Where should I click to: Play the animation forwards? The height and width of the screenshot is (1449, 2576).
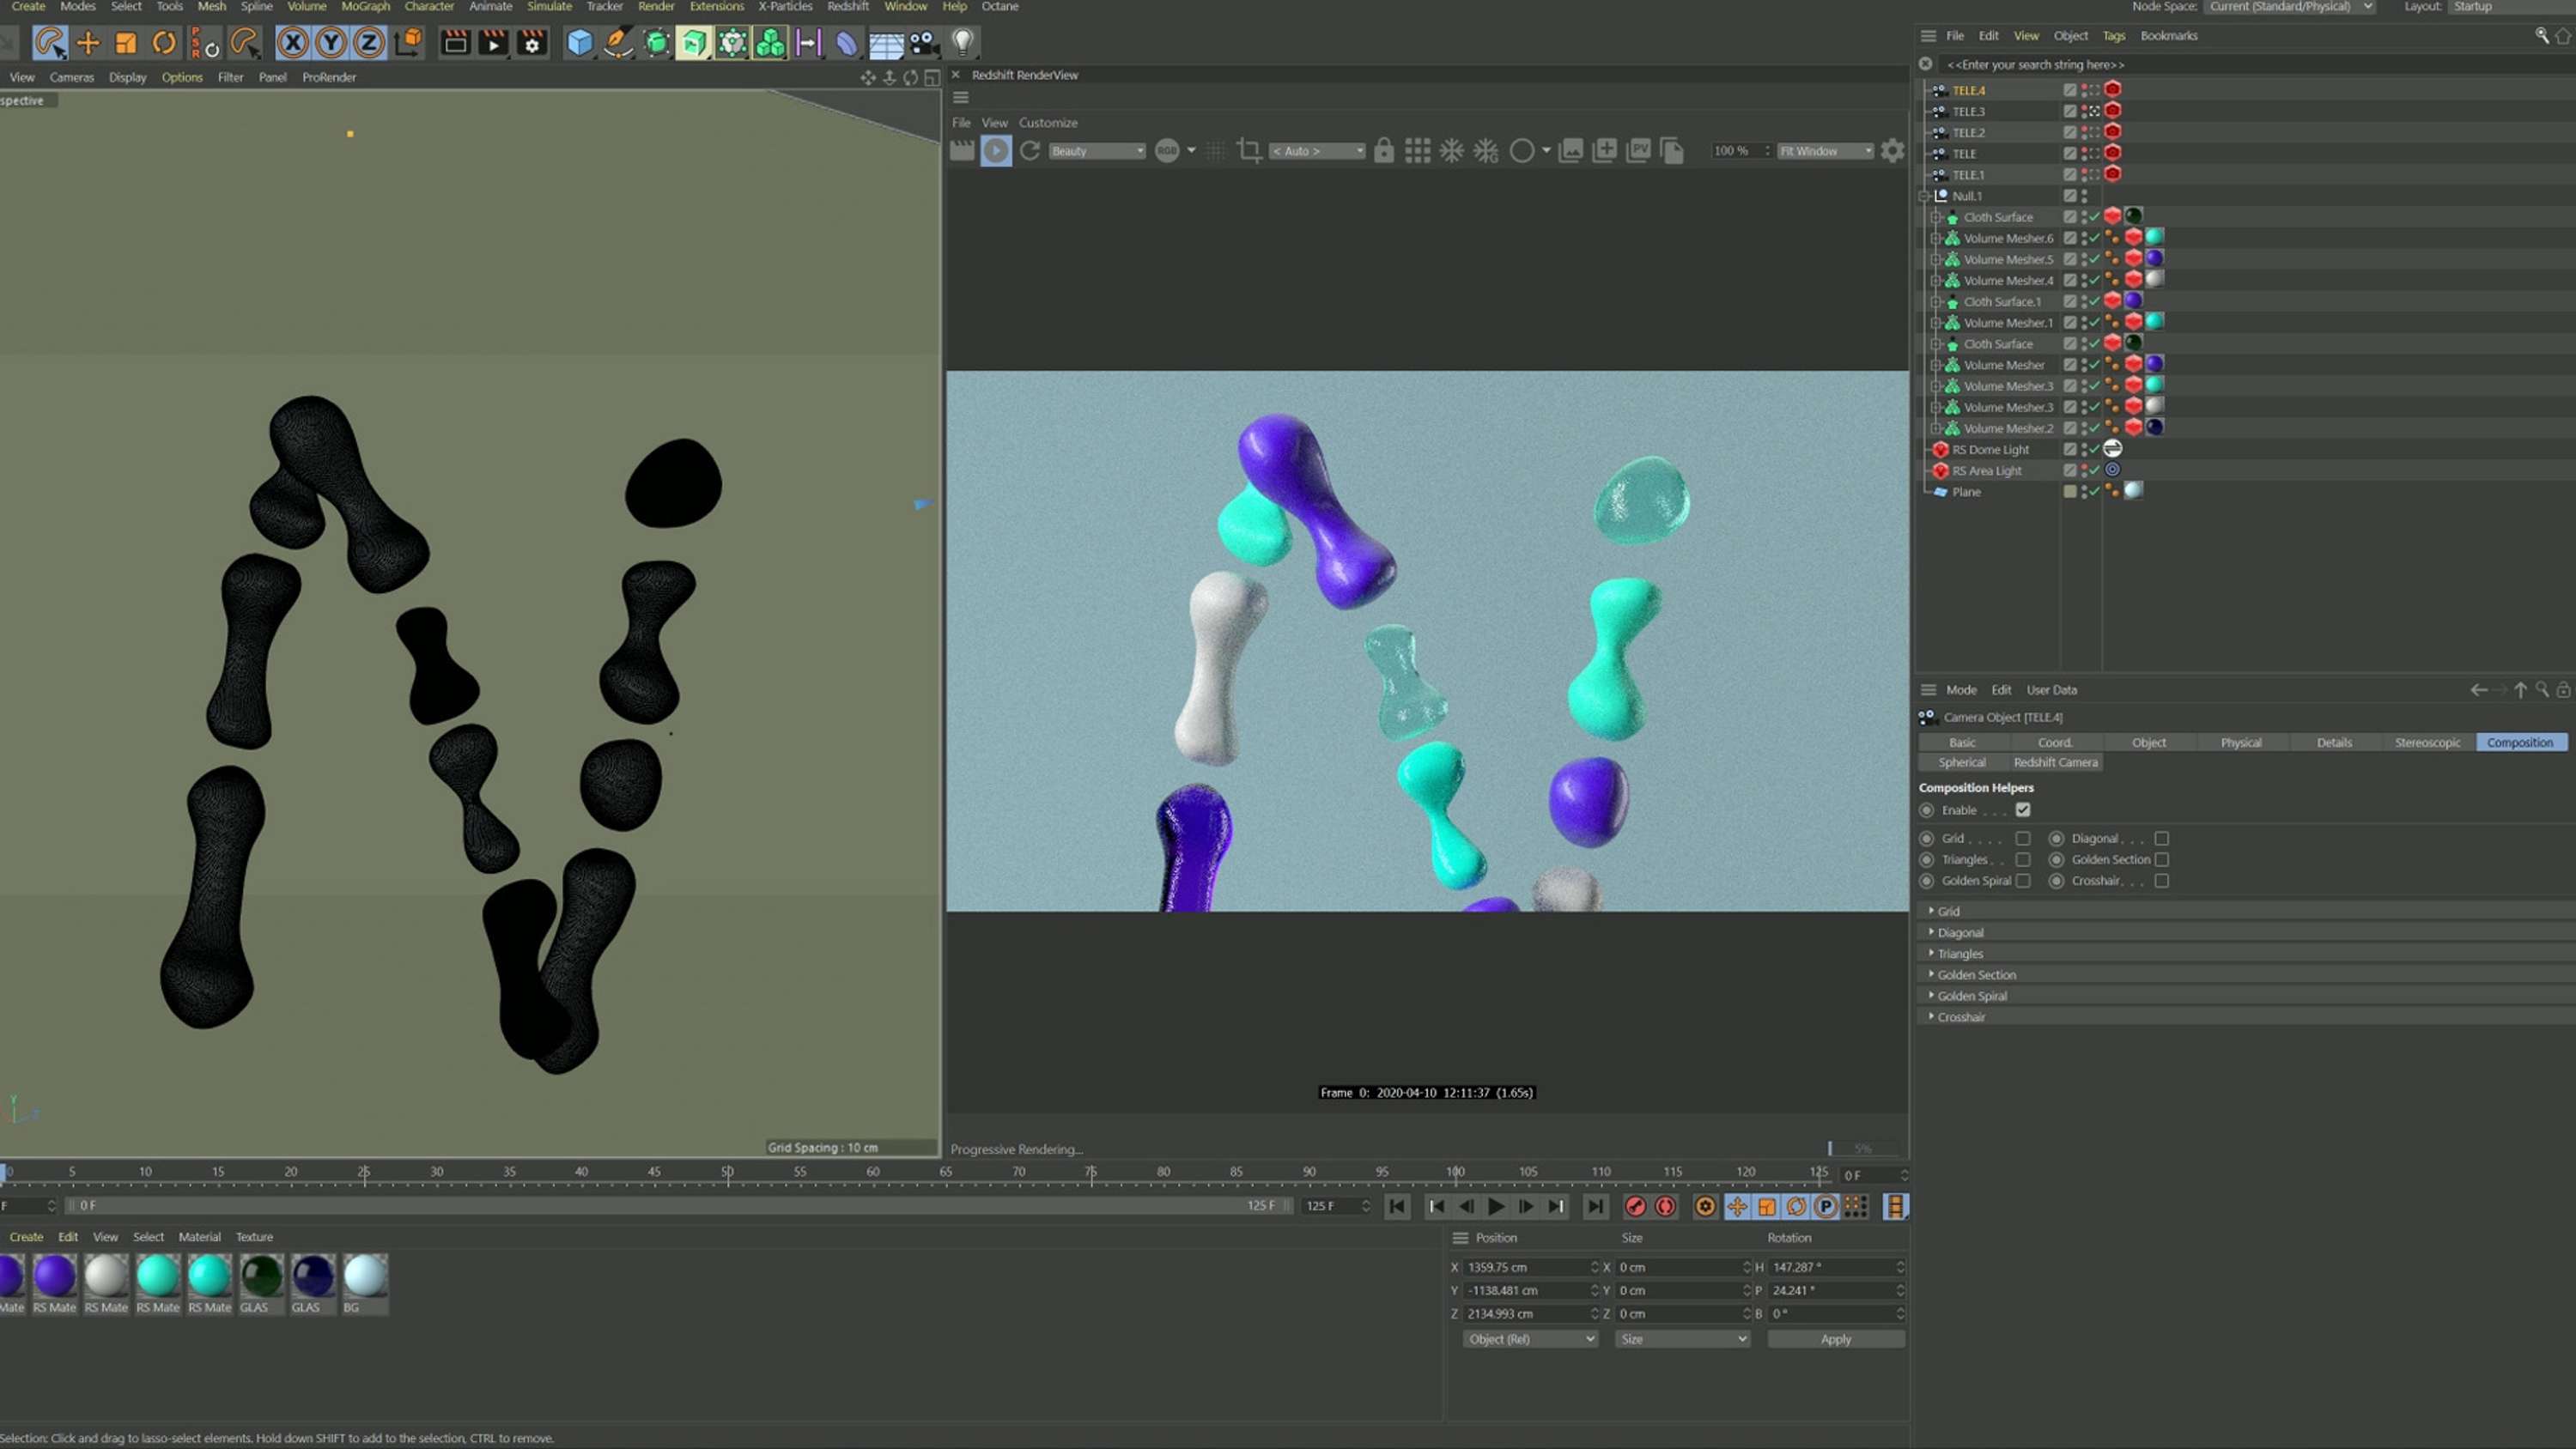tap(1496, 1206)
